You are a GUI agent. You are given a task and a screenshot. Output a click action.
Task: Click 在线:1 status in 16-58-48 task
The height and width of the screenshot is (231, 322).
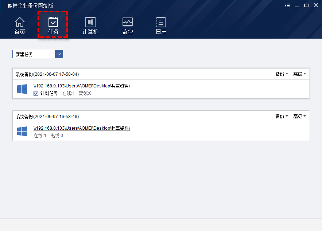(40, 136)
